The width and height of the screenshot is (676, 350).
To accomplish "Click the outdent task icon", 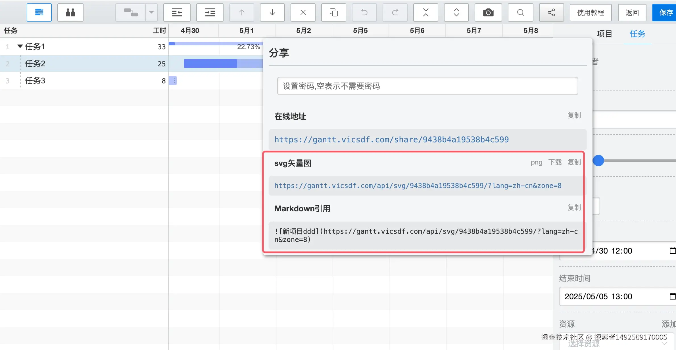I will click(x=177, y=12).
